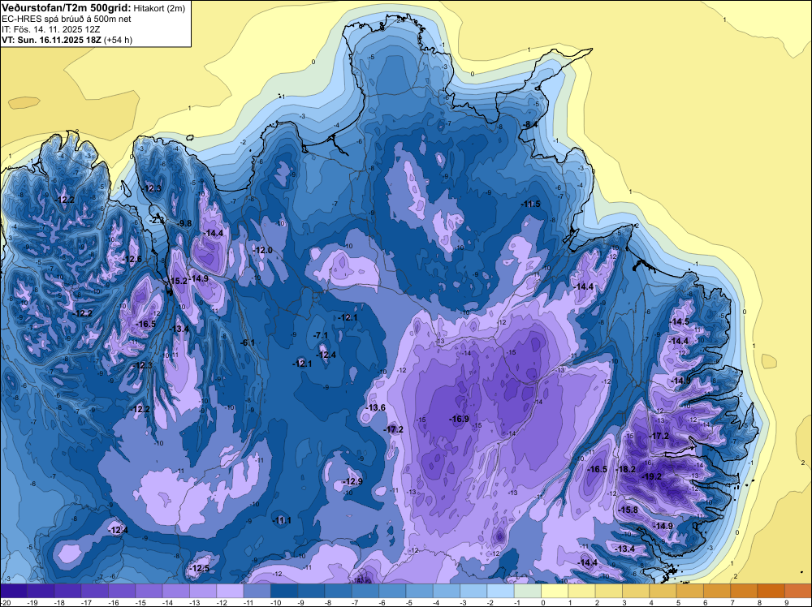Screen dimensions: 812x607
Task: Click the title 'Veðurstofan/T2m 500grid: Hitakort (2m)'
Action: pos(93,8)
